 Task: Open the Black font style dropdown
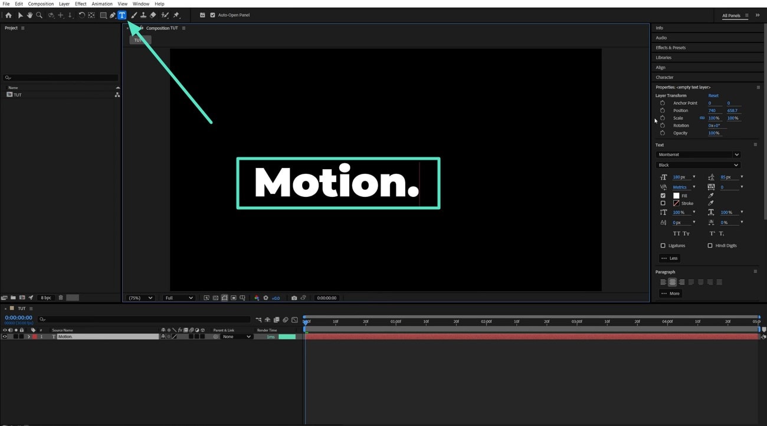698,165
